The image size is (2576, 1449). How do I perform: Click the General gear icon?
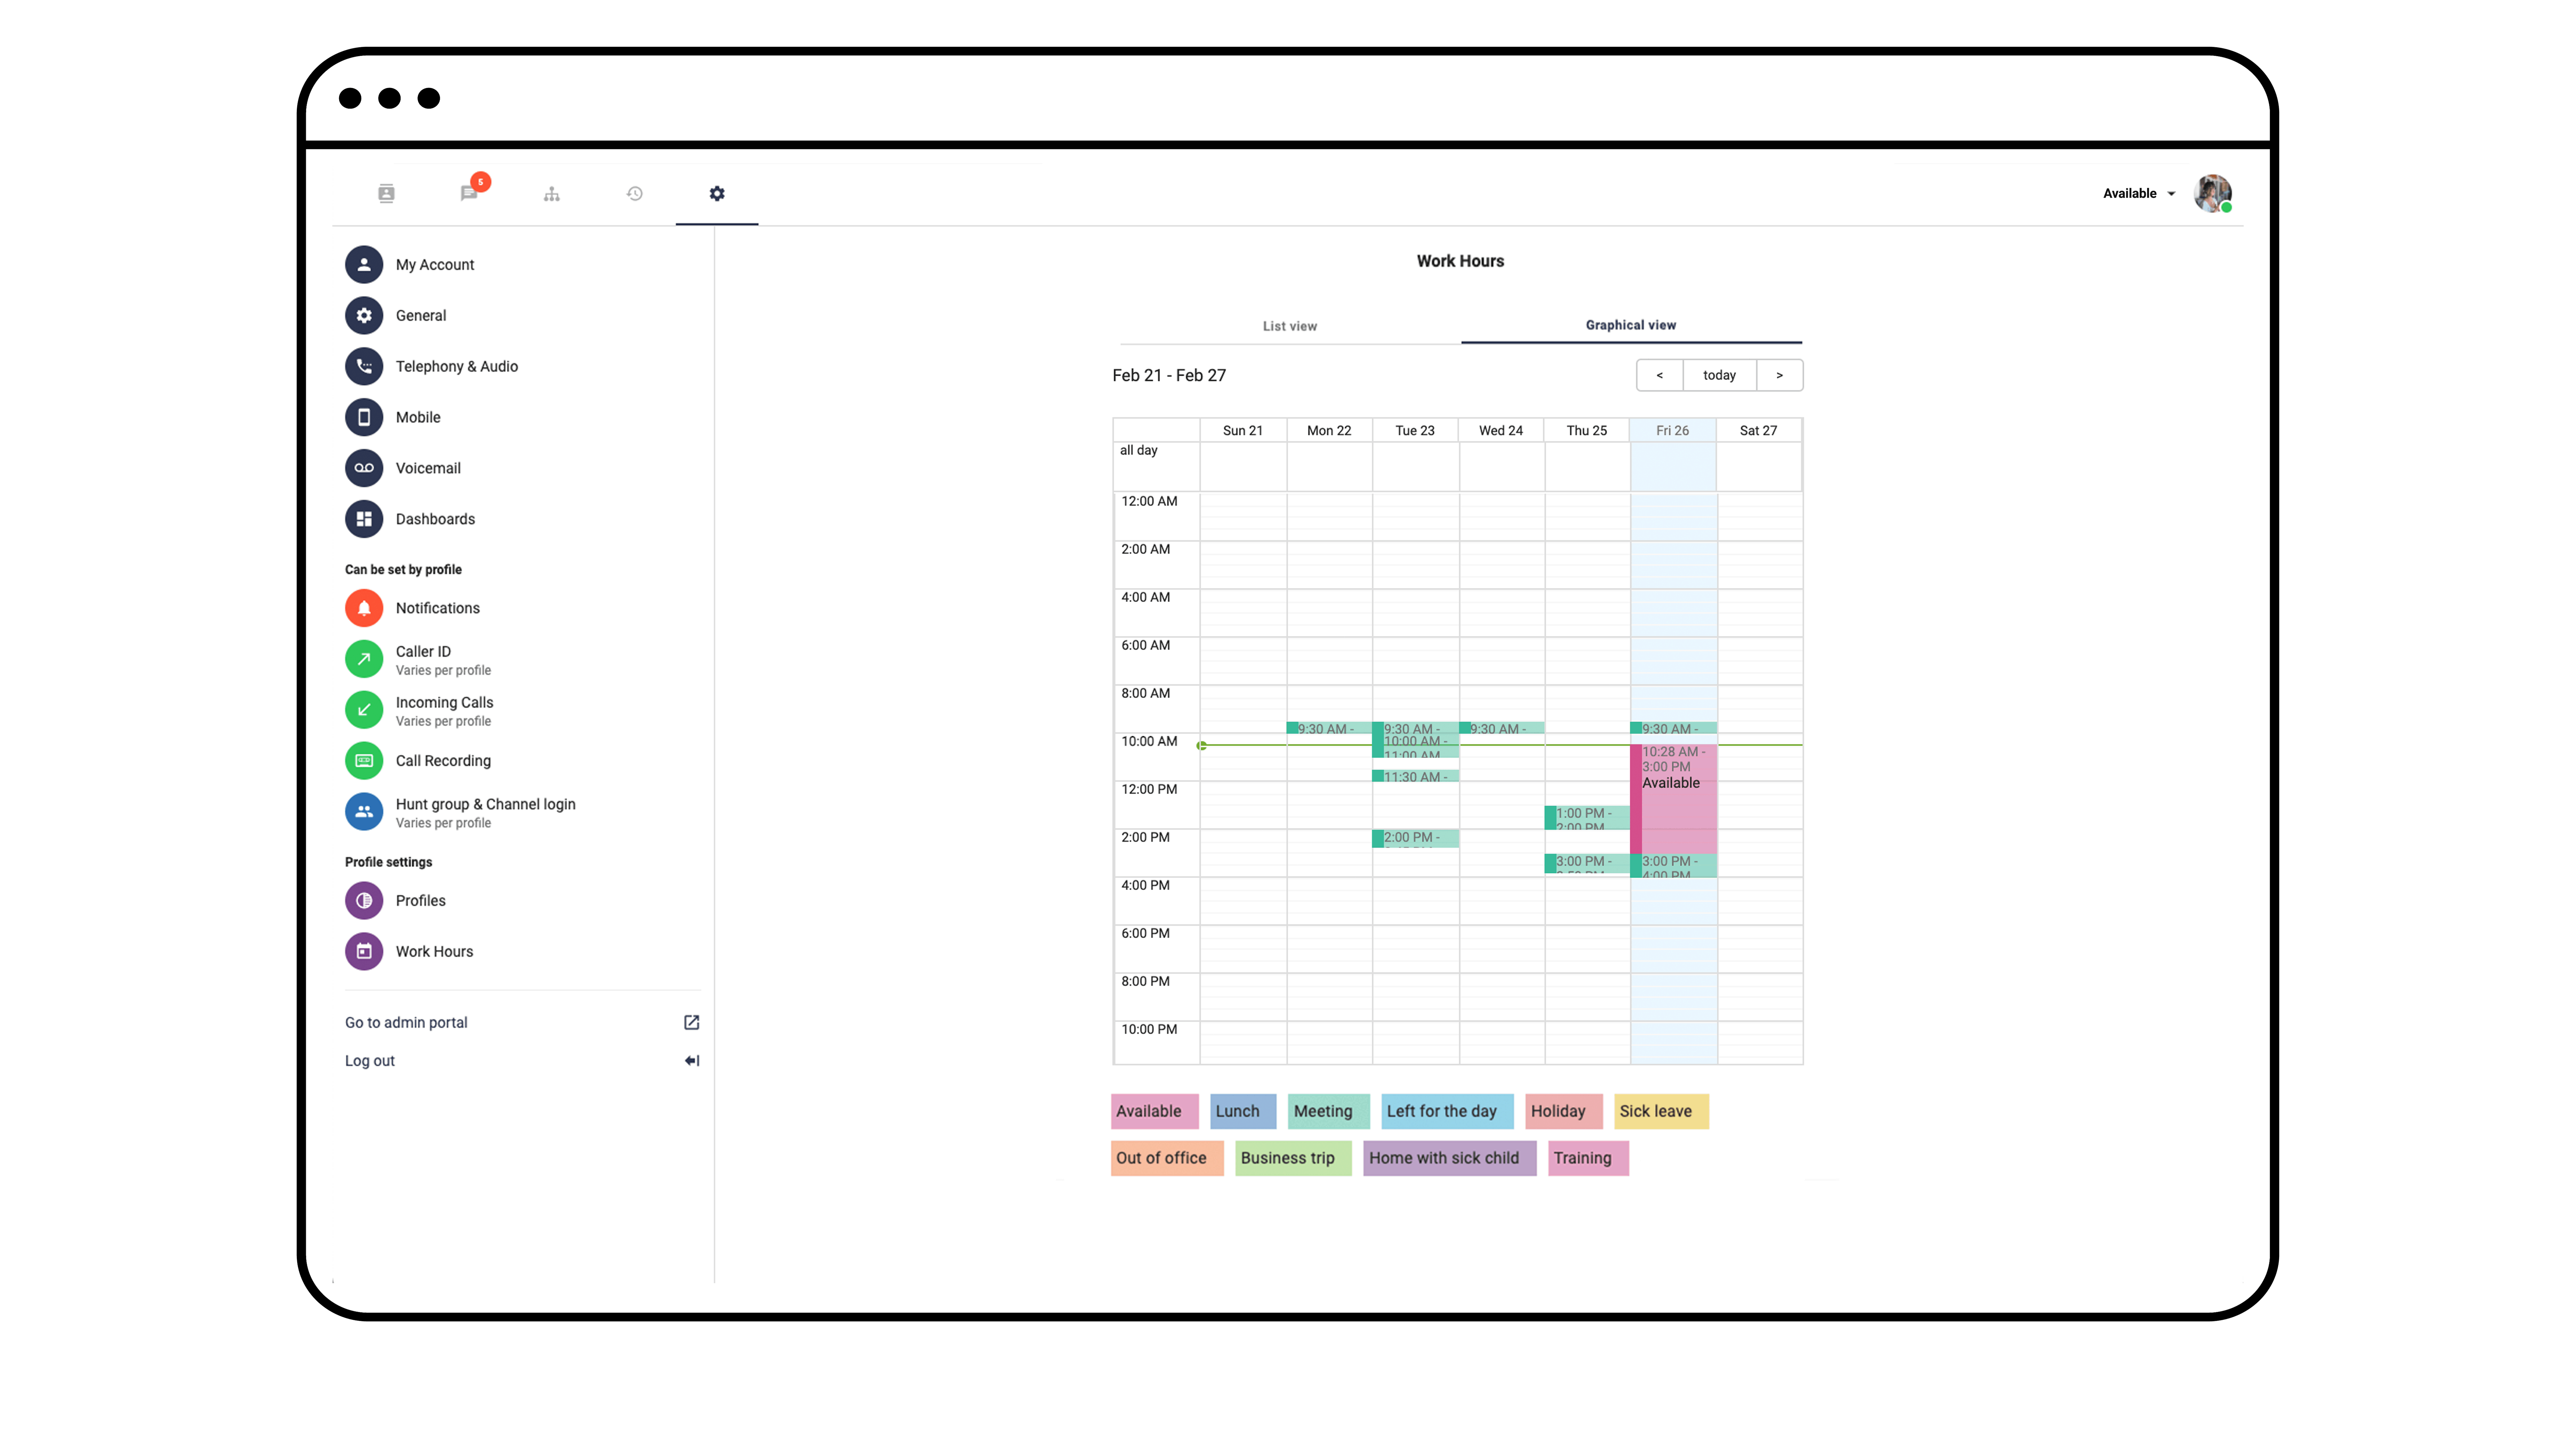[364, 316]
